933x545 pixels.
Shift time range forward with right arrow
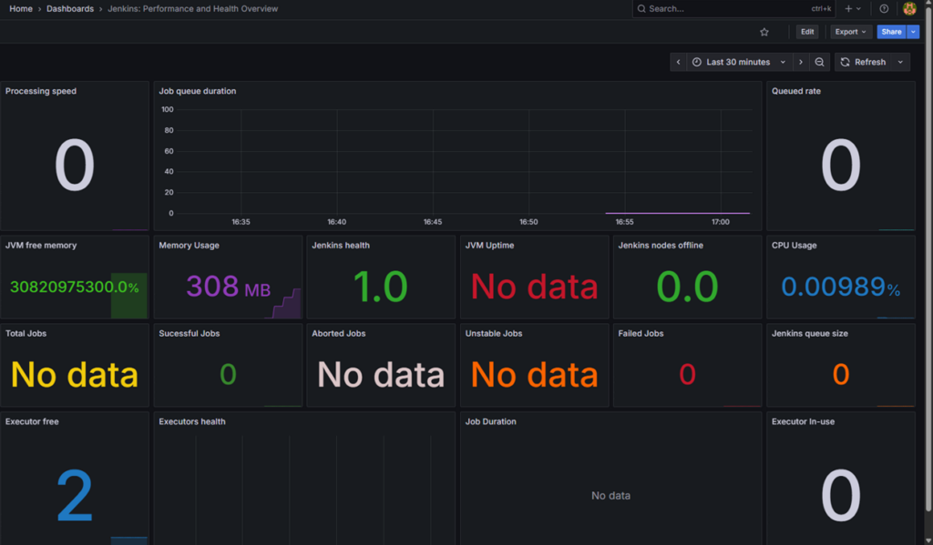point(800,62)
